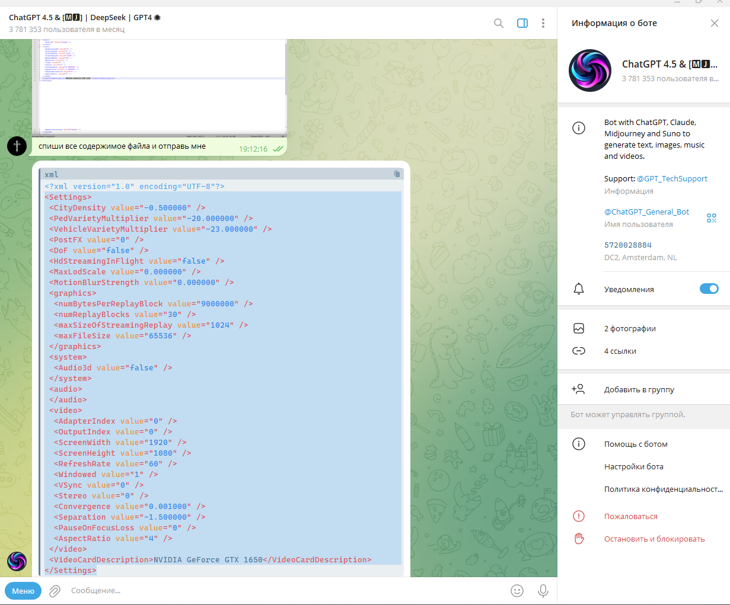730x605 pixels.
Task: Open Помощь с ботом
Action: 636,444
